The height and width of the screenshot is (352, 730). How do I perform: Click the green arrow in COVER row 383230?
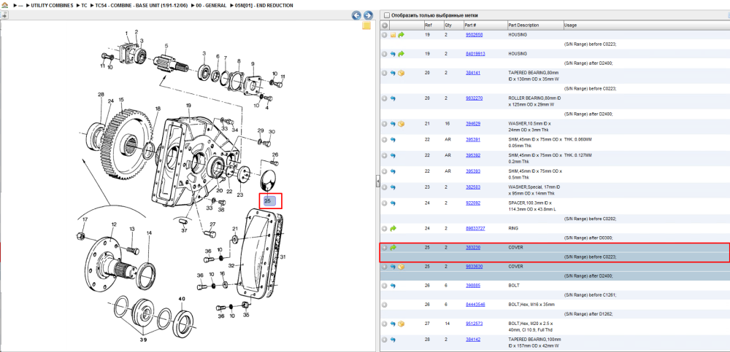tap(393, 247)
